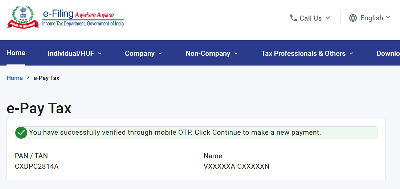Select the Home tab in navigation bar

[x=16, y=53]
